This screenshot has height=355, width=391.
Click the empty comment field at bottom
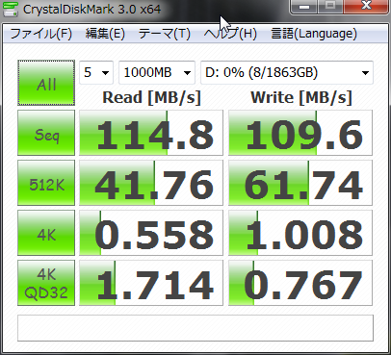pyautogui.click(x=195, y=328)
